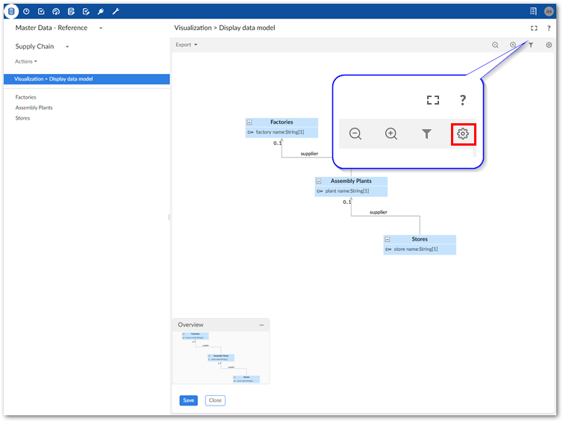Image resolution: width=563 pixels, height=422 pixels.
Task: Collapse the Stores table node
Action: (x=387, y=240)
